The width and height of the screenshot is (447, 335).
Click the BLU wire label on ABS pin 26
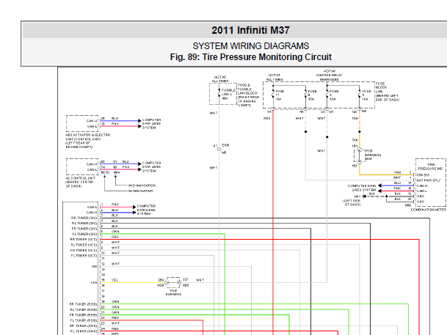tap(115, 118)
